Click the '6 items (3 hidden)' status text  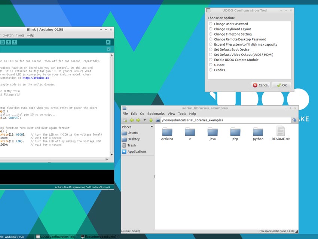pyautogui.click(x=131, y=231)
